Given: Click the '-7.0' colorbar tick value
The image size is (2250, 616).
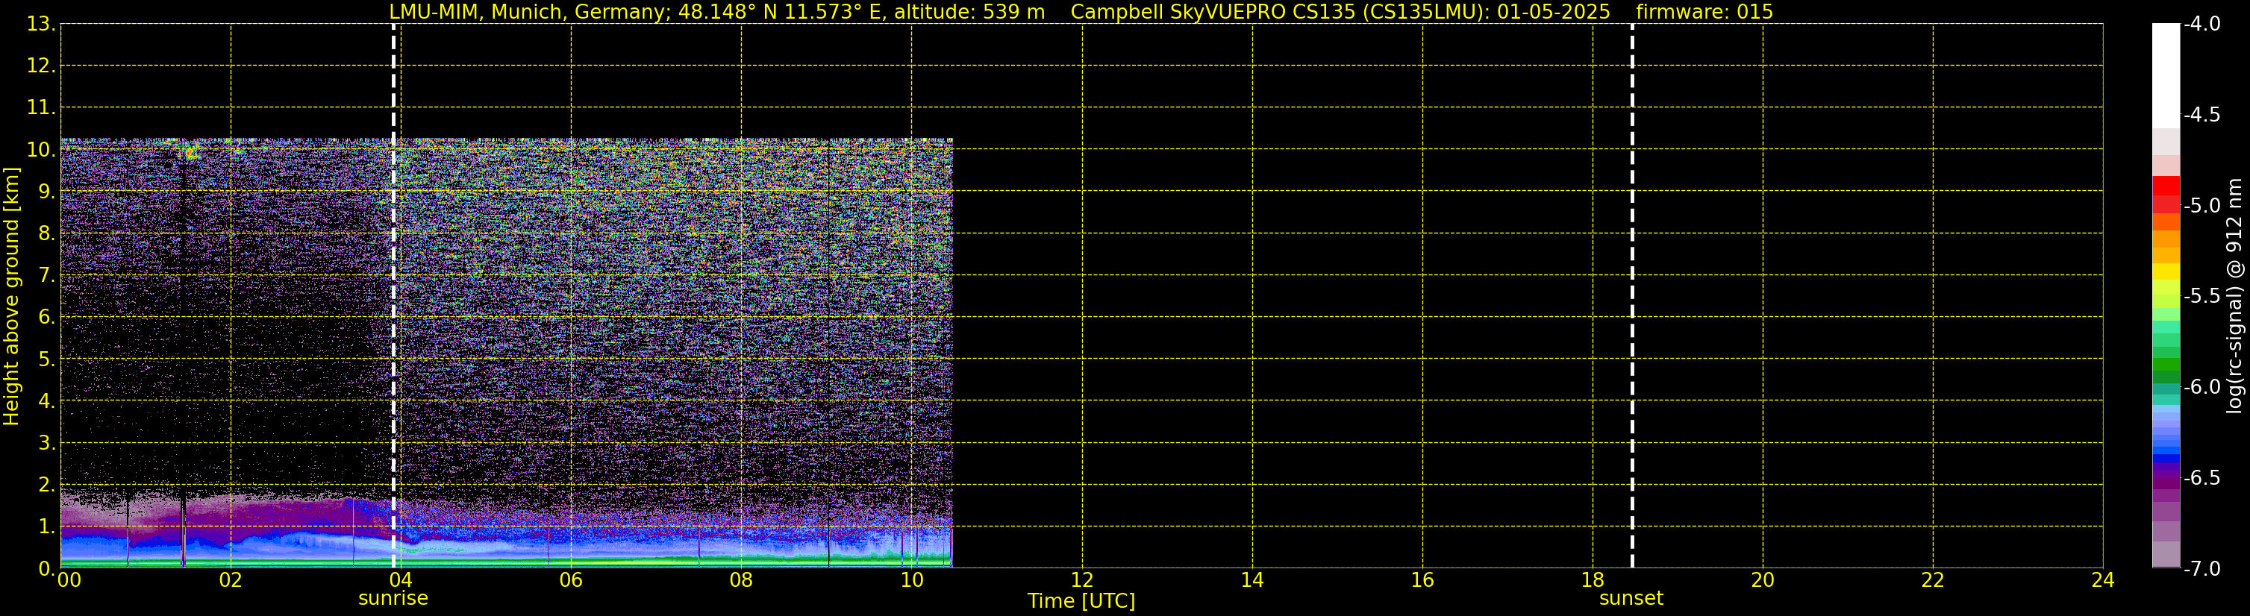Looking at the screenshot, I should pyautogui.click(x=2201, y=568).
